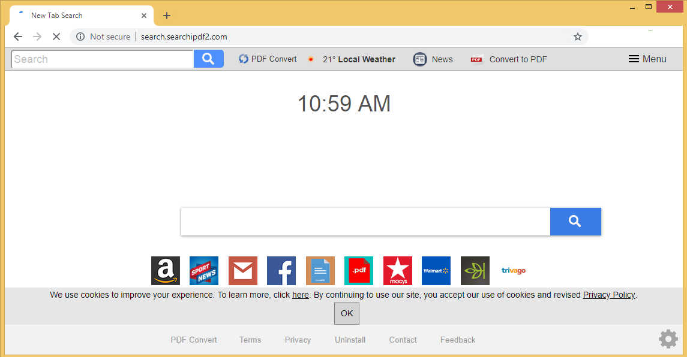The image size is (687, 357).
Task: Click the PDF Convert toolbar label
Action: (274, 59)
